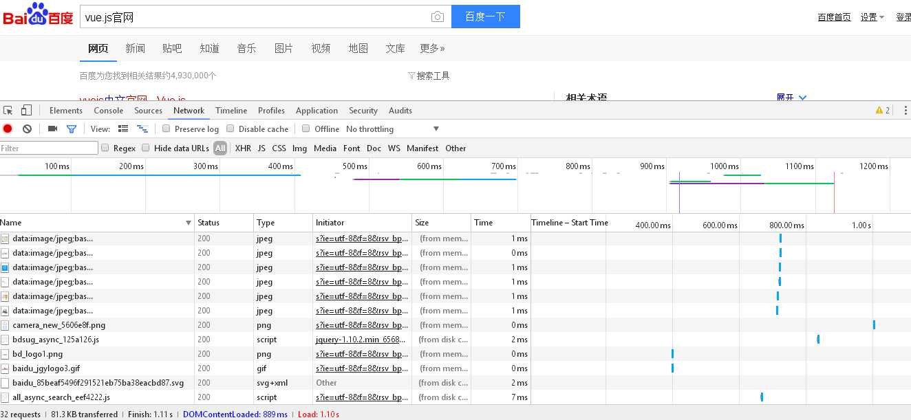The height and width of the screenshot is (420, 911).
Task: Click the bdsug_async_125a126.js waterfall bar
Action: pyautogui.click(x=818, y=340)
